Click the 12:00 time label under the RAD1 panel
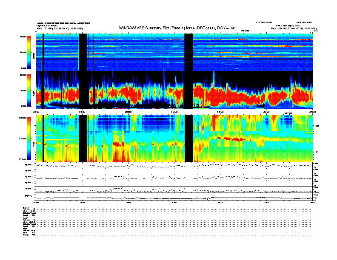Screen dimensions: 337x260 (x=174, y=112)
